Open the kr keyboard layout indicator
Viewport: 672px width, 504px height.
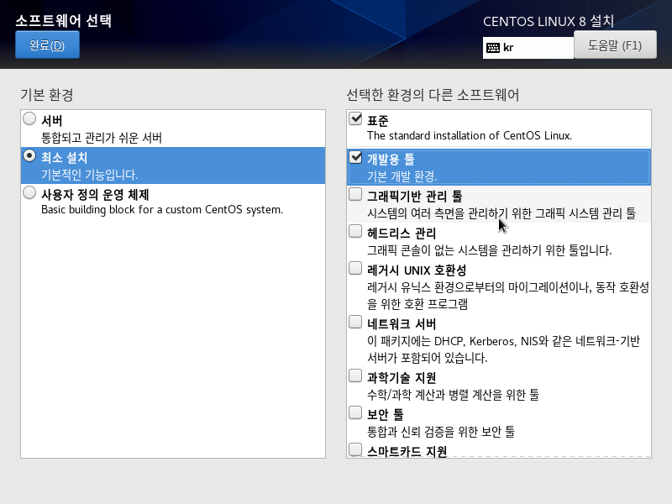point(528,48)
